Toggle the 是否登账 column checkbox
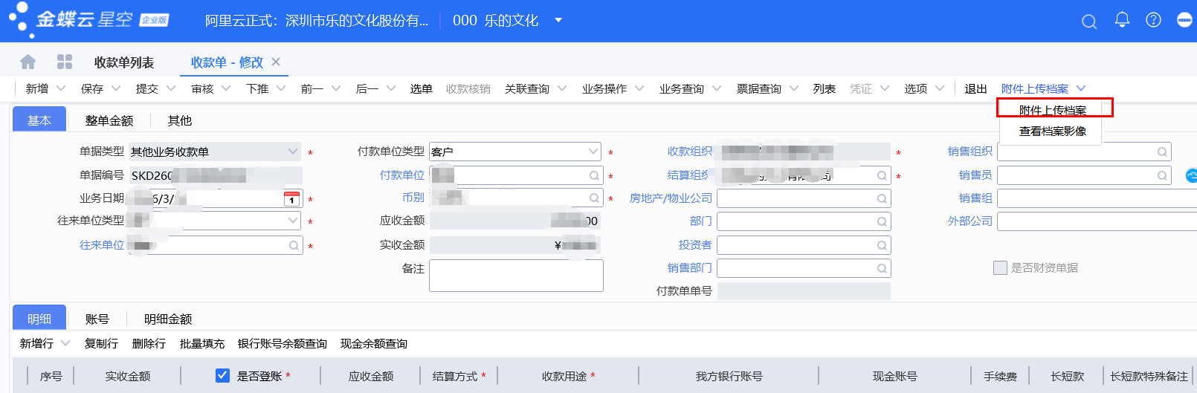The width and height of the screenshot is (1197, 393). [x=222, y=376]
